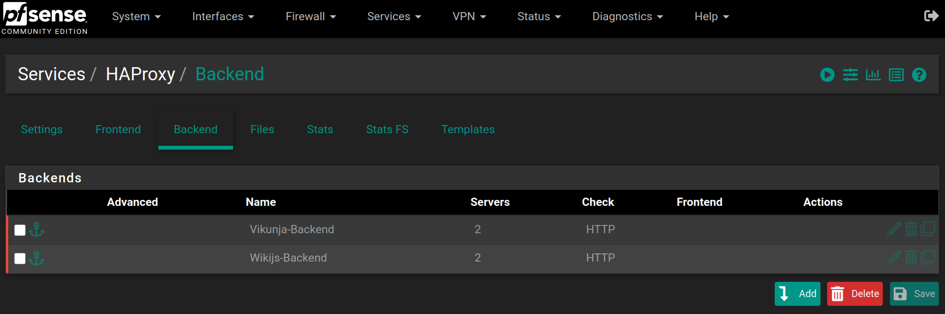Image resolution: width=945 pixels, height=314 pixels.
Task: Switch to the Settings tab
Action: (x=41, y=129)
